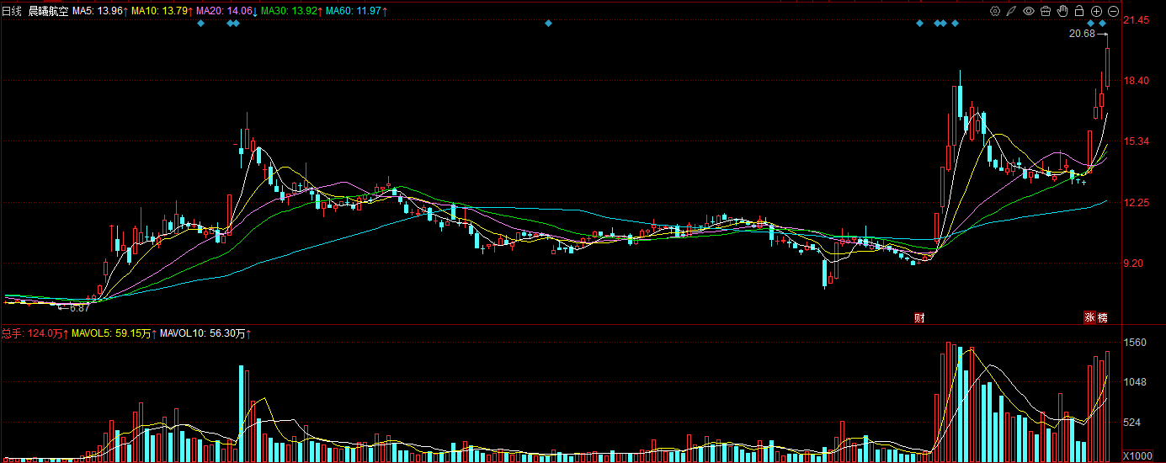Click the 18.40 price axis label
Viewport: 1166px width, 463px height.
click(x=1137, y=81)
